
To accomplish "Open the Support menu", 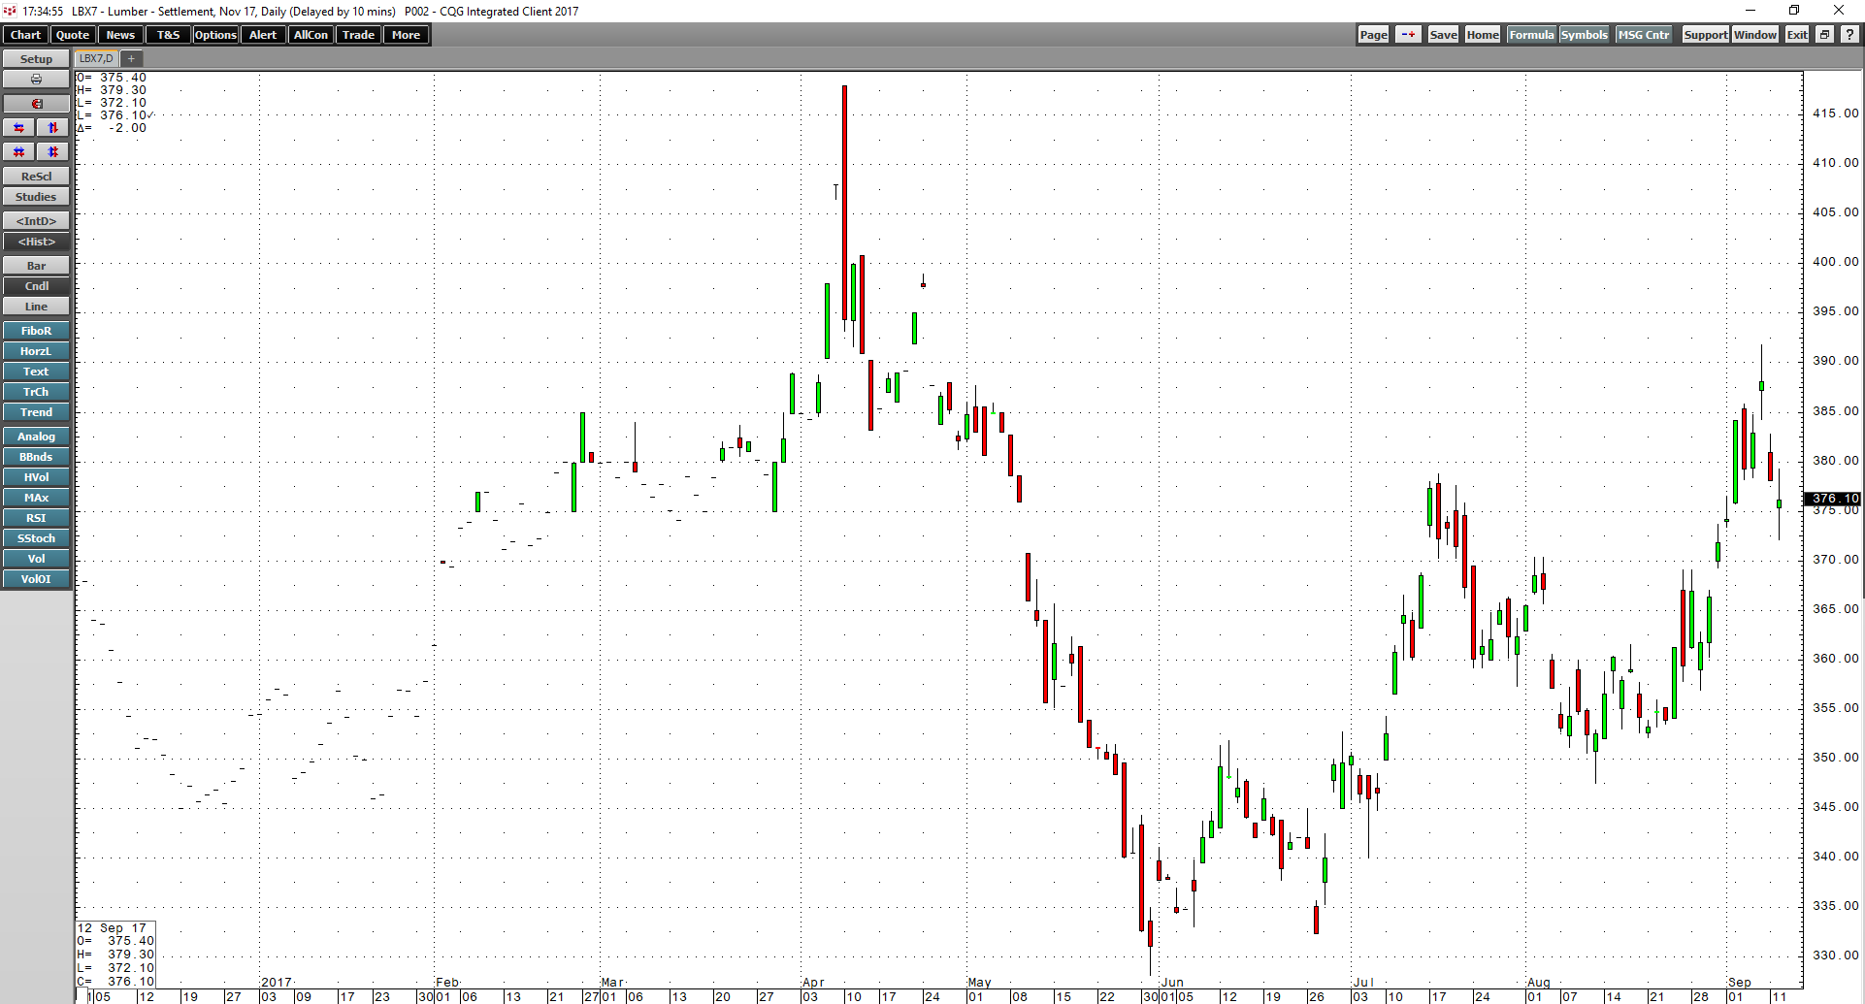I will pyautogui.click(x=1705, y=35).
